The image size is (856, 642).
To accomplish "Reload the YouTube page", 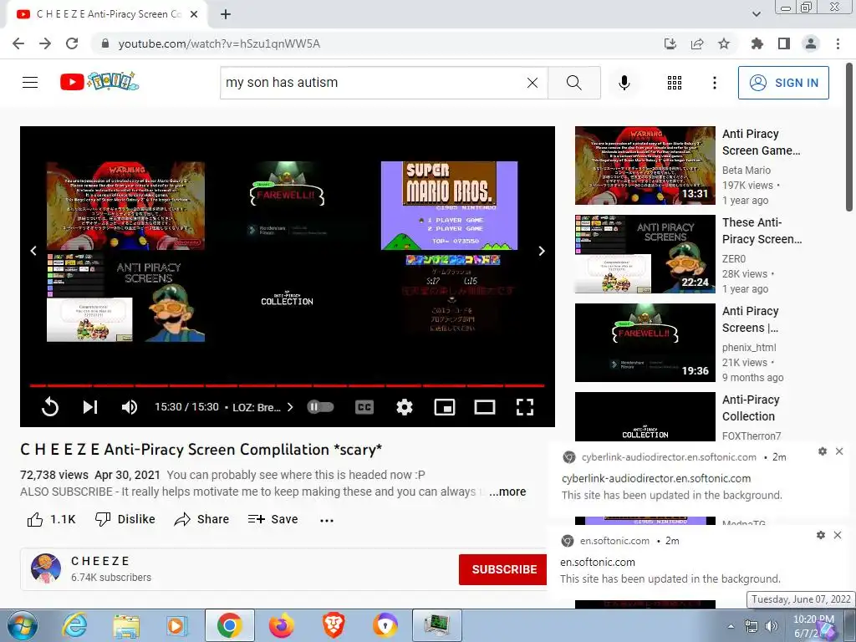I will click(x=72, y=43).
